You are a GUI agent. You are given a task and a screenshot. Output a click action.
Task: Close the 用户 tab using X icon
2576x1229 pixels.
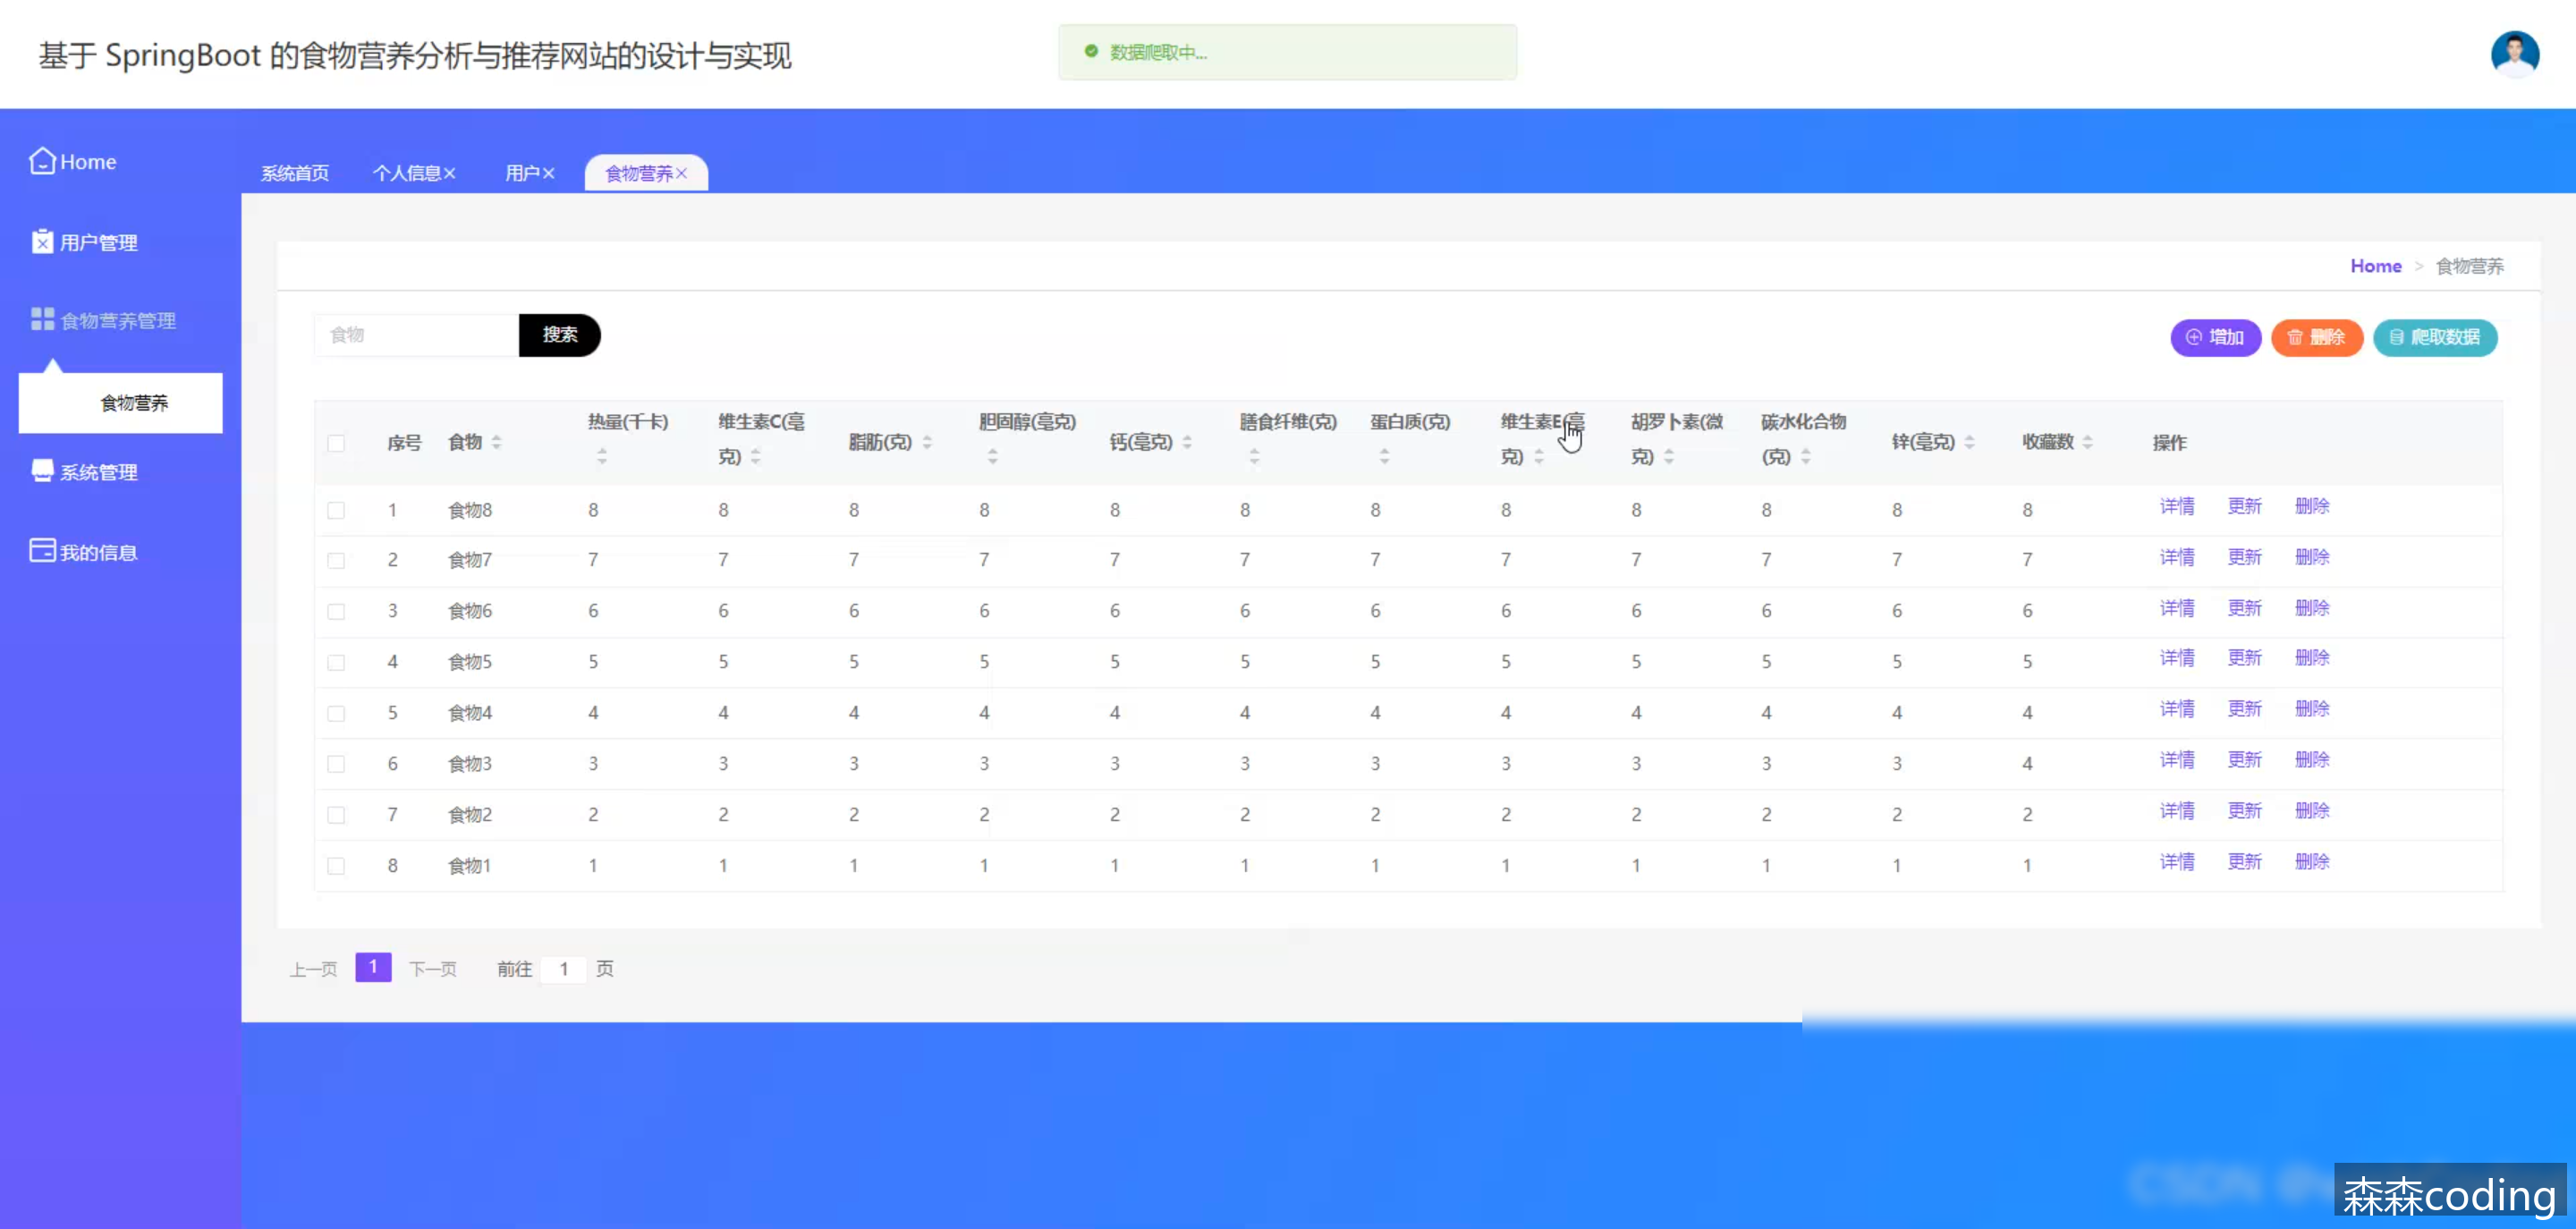click(549, 174)
